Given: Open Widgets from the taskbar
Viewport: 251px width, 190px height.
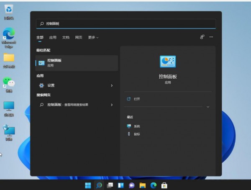Looking at the screenshot, I should click(x=121, y=185).
